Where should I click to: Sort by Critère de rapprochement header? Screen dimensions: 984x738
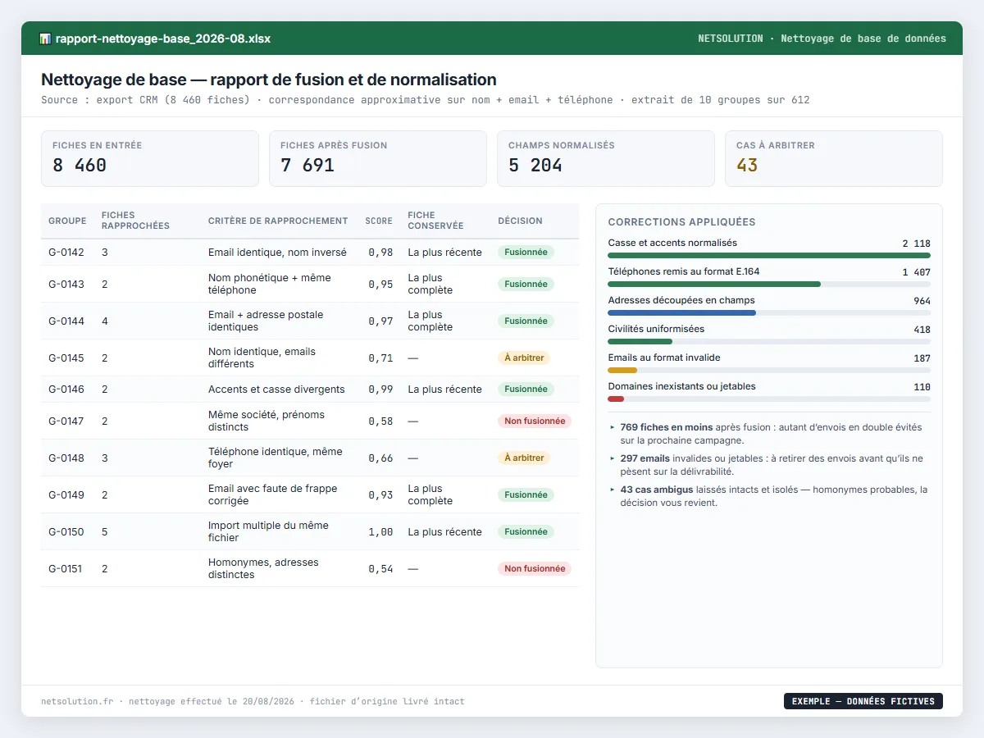tap(278, 221)
